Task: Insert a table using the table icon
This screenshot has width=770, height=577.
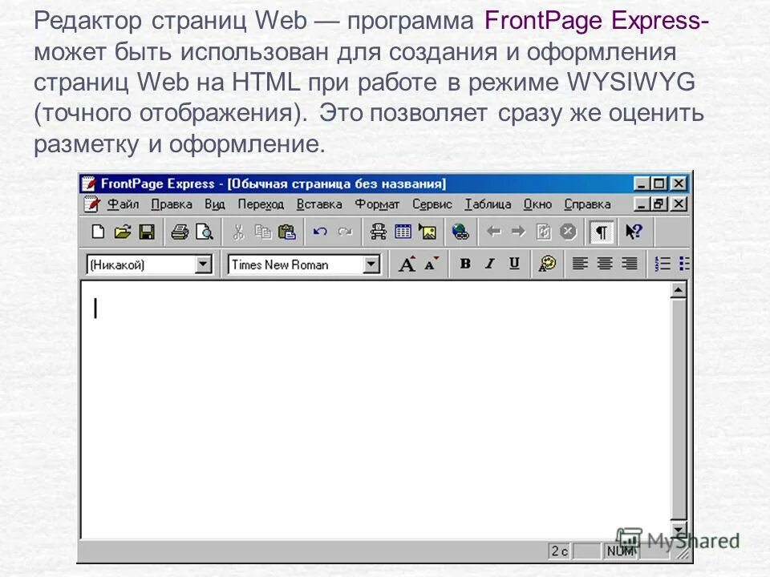Action: [x=403, y=231]
